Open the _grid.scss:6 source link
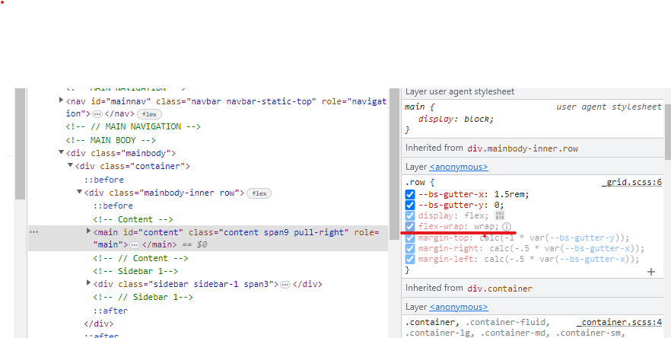 631,183
